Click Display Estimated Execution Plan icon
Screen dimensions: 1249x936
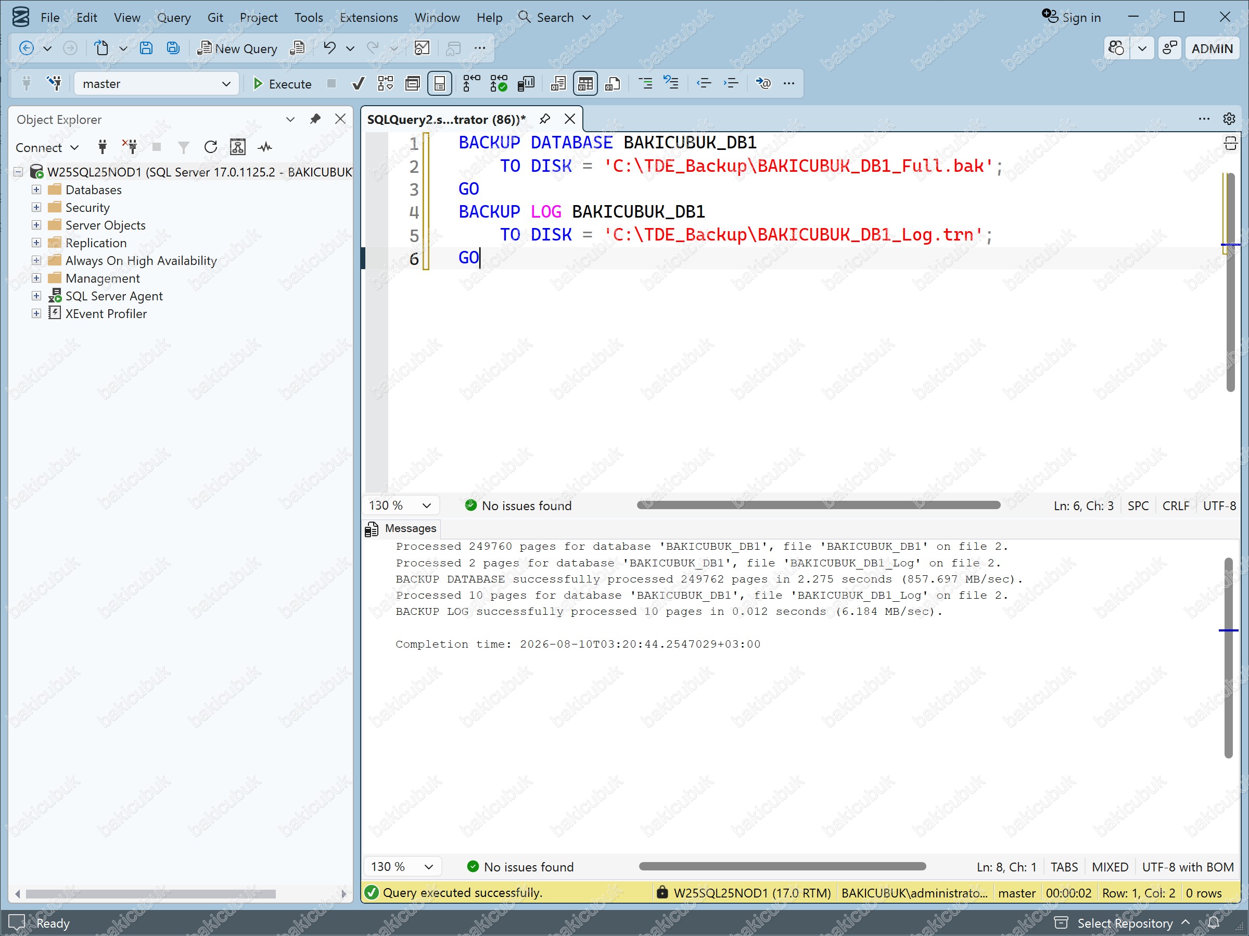pyautogui.click(x=386, y=84)
